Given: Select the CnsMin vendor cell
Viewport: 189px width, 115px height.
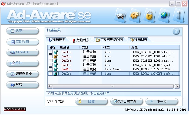Looking at the screenshot, I should tap(67, 69).
